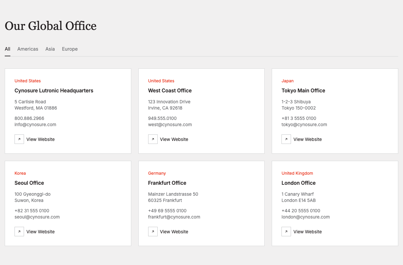Click the London E14 5AB line
The image size is (403, 265).
pos(299,200)
